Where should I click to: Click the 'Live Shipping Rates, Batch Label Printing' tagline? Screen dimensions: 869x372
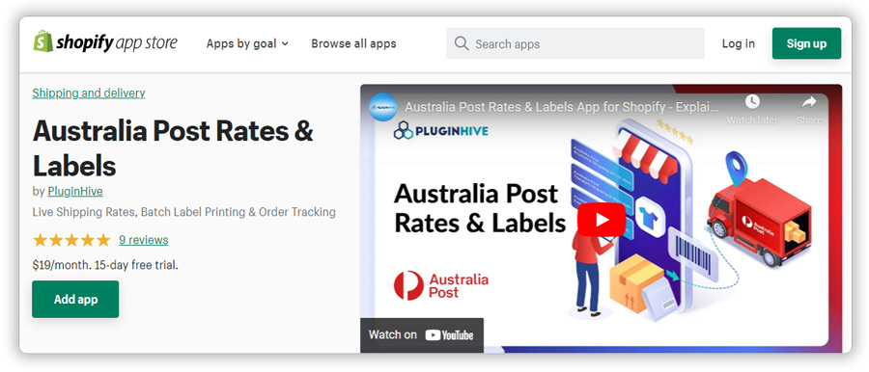pyautogui.click(x=184, y=212)
